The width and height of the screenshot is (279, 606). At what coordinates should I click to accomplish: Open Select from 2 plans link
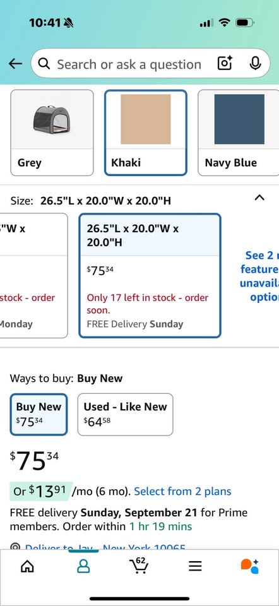click(182, 491)
